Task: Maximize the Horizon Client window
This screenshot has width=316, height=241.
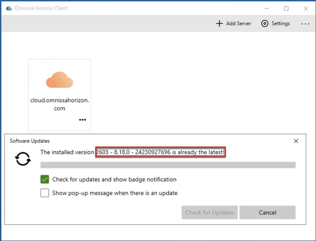Action: pyautogui.click(x=286, y=9)
